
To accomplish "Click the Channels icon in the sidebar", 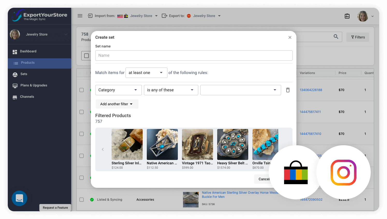I will coord(15,96).
